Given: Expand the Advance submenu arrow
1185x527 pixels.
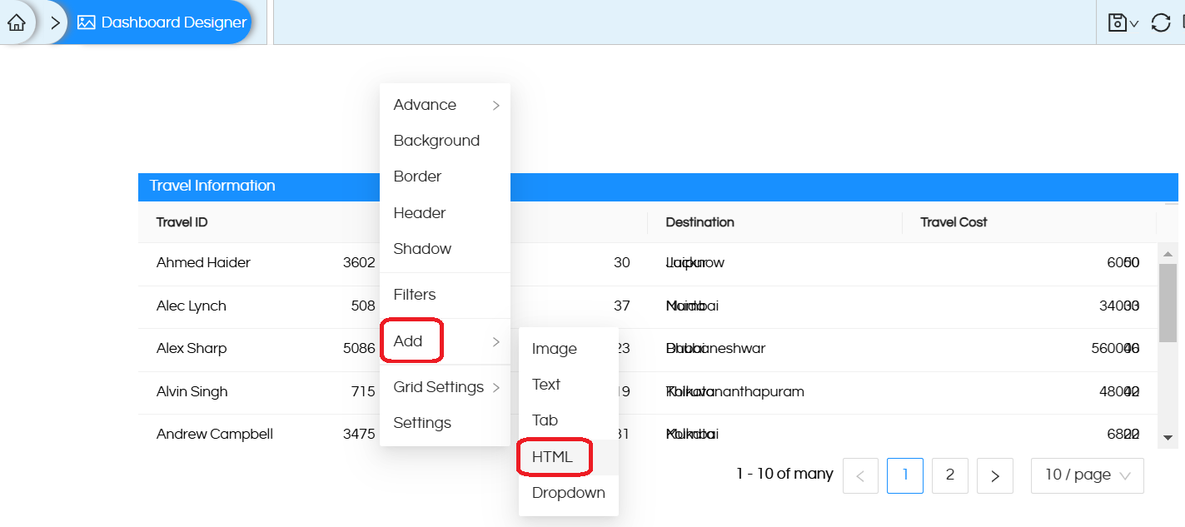Looking at the screenshot, I should [x=496, y=105].
